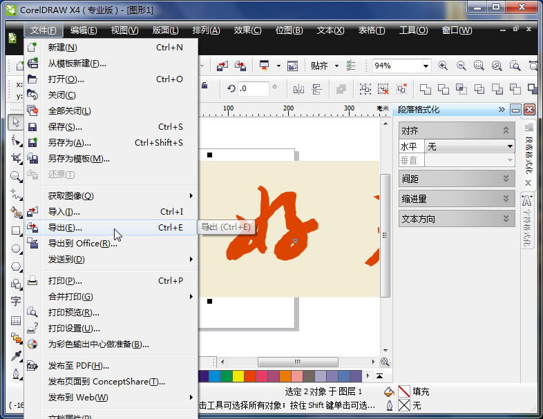Close the 段落格式化 docker
This screenshot has height=419, width=543.
point(529,110)
